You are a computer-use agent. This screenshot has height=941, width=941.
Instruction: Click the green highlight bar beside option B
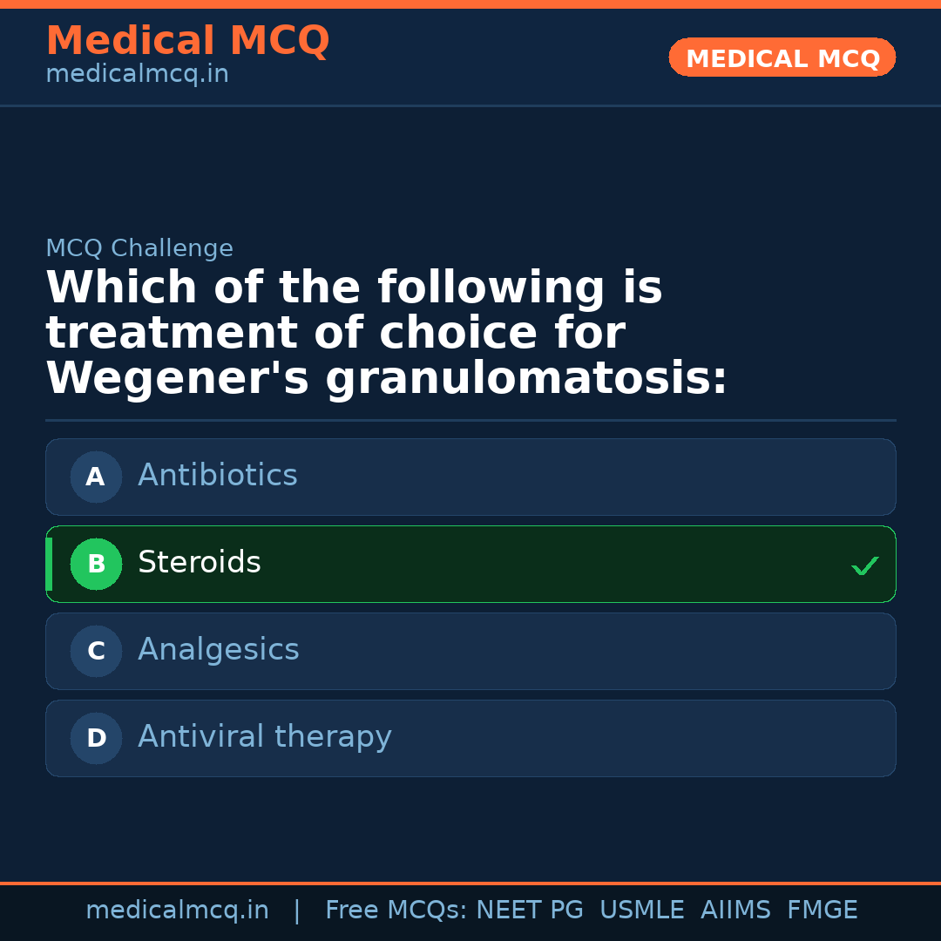point(49,564)
